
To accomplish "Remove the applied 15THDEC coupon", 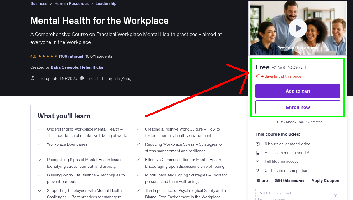I will coord(336,196).
